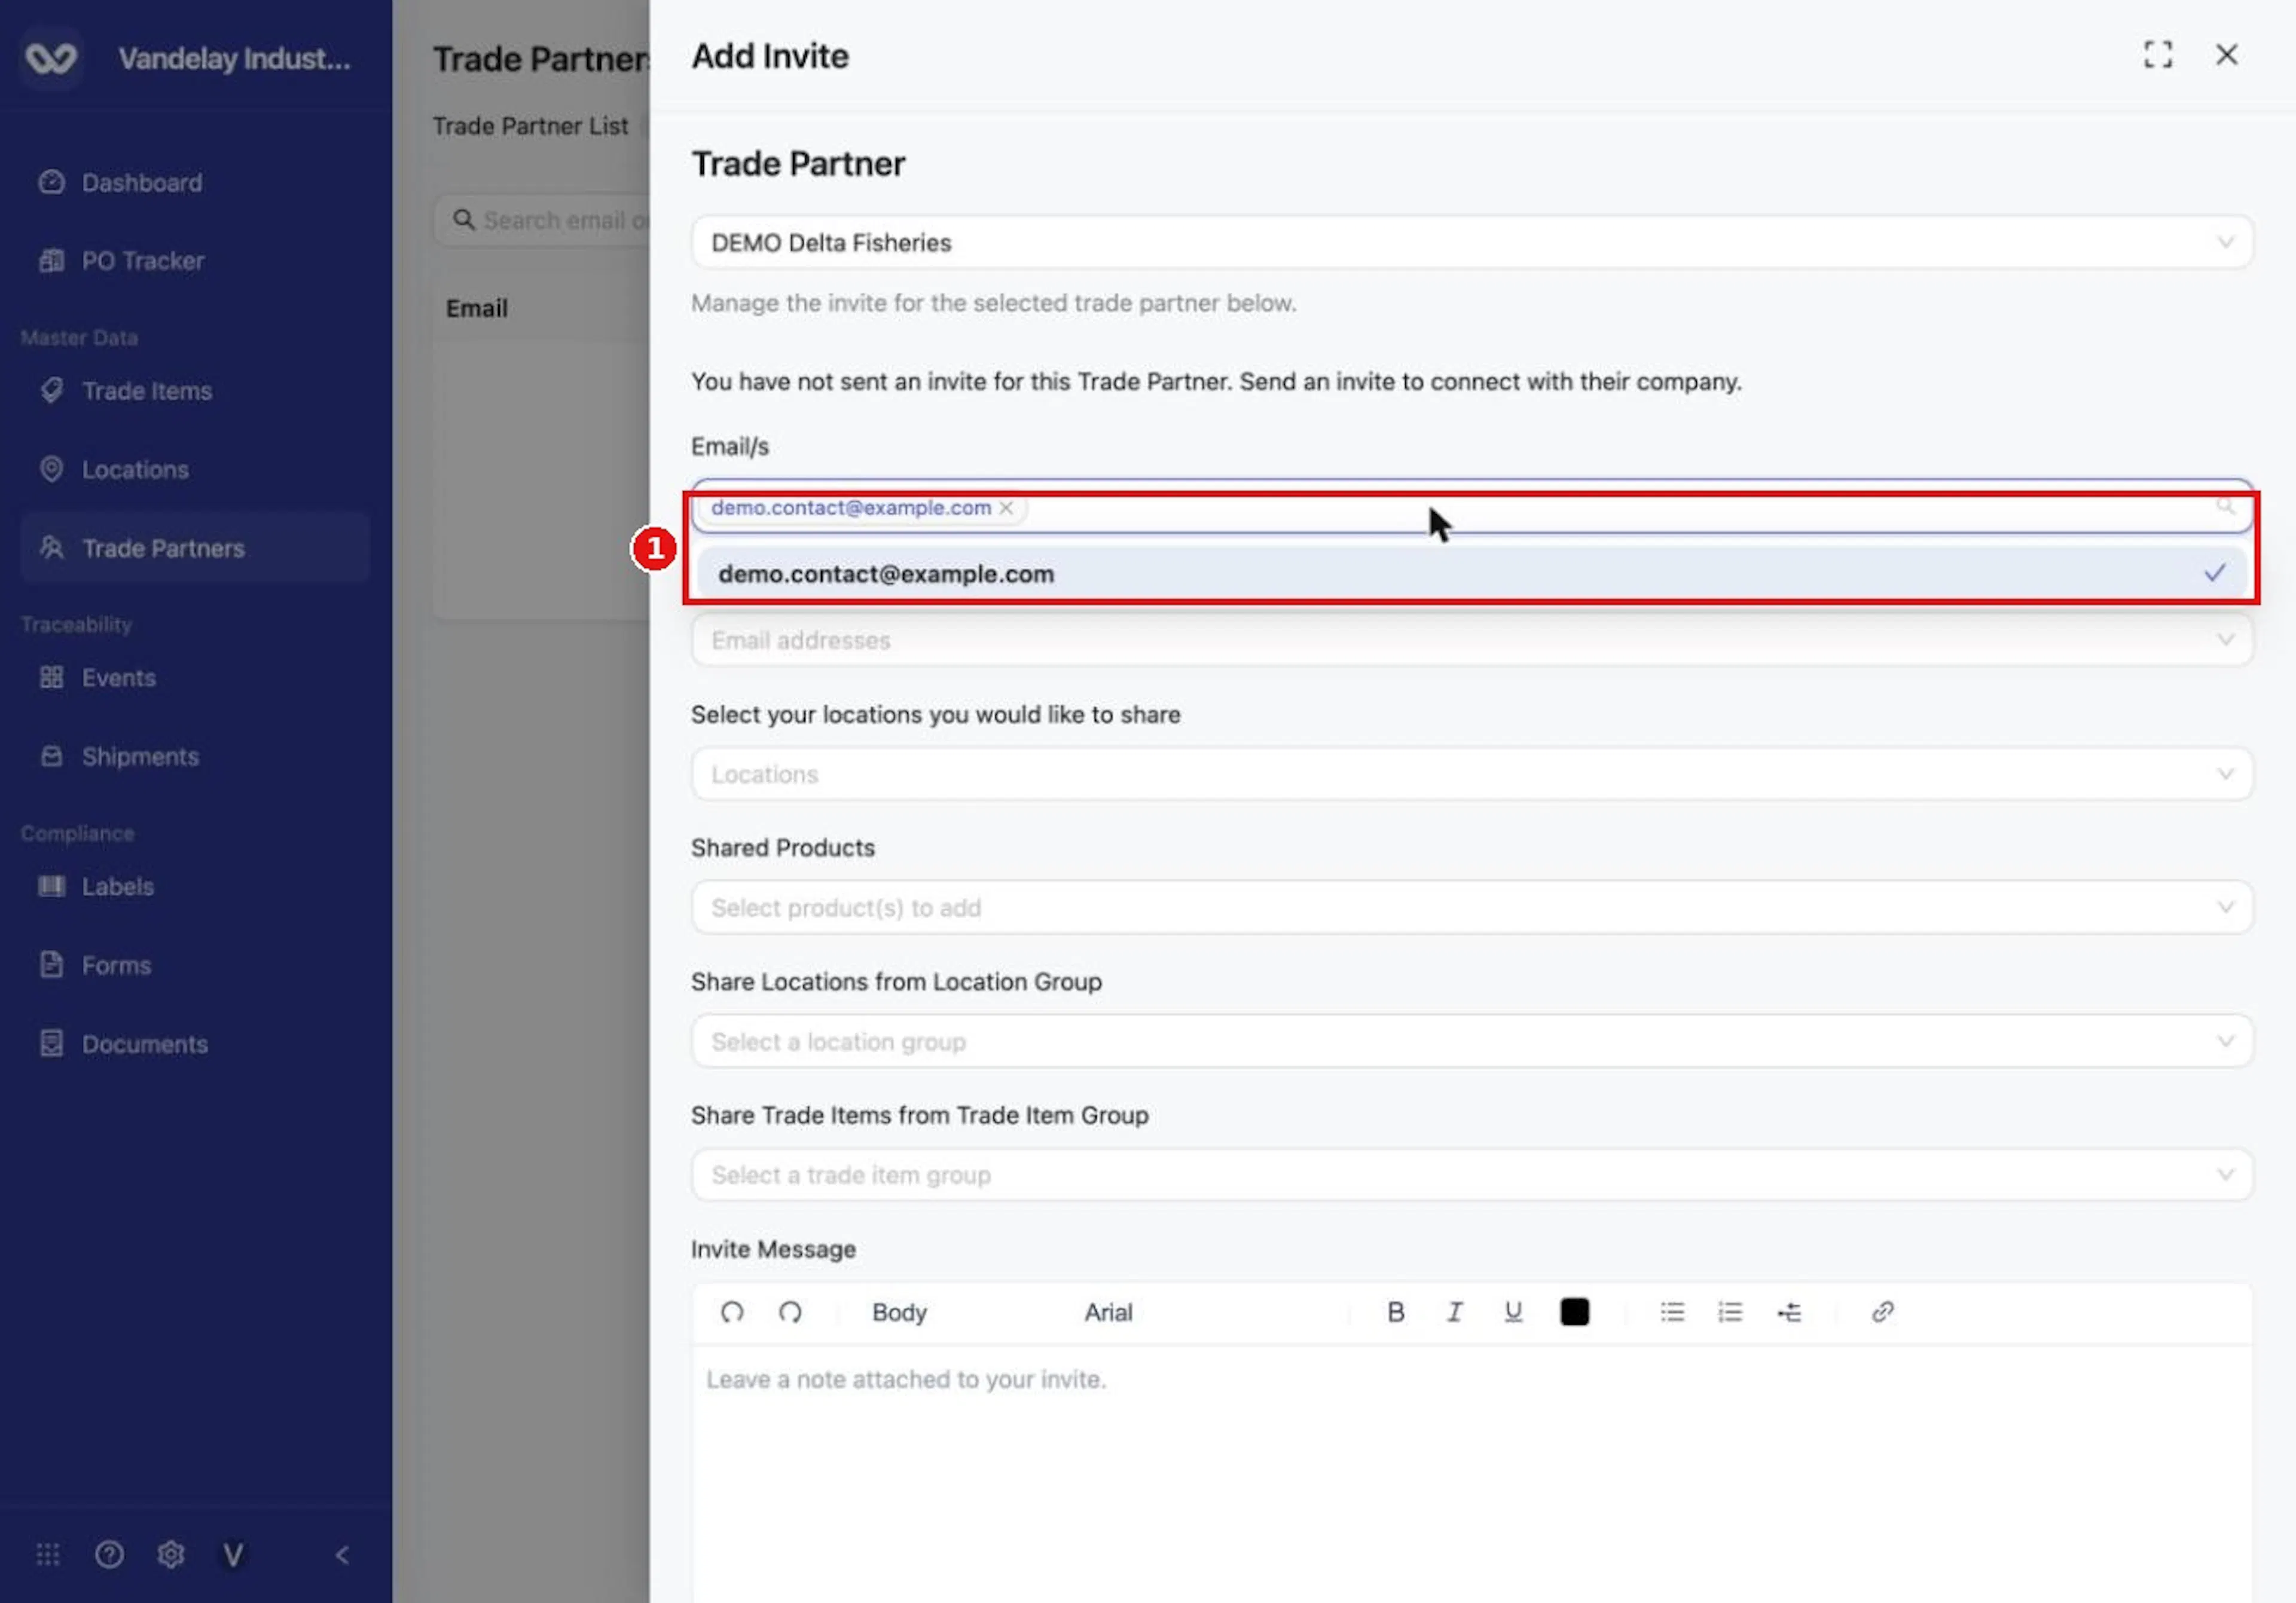
Task: Click the Events grid icon
Action: click(x=51, y=678)
